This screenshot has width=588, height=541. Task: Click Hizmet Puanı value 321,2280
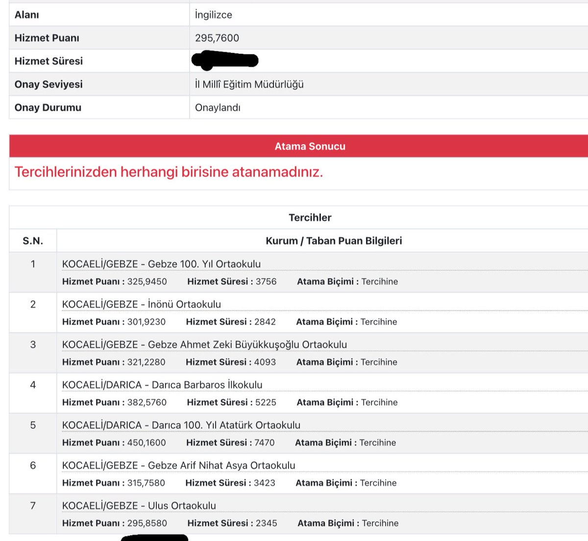(146, 362)
